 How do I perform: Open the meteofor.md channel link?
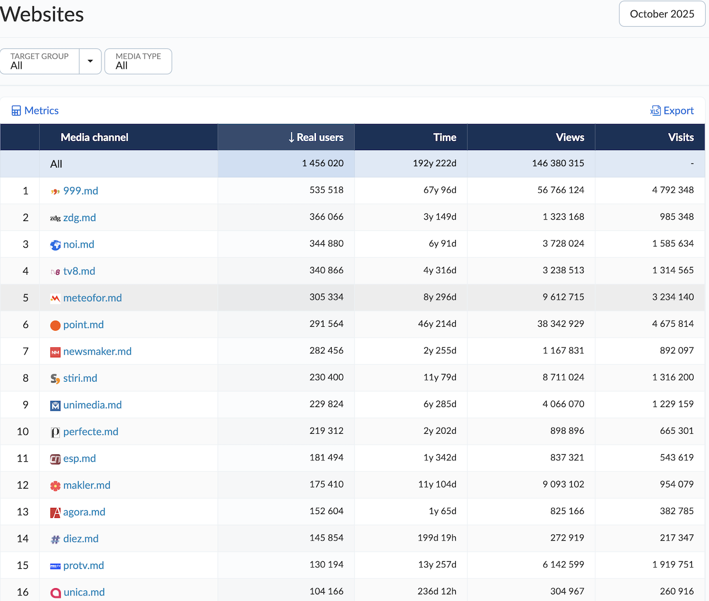[x=93, y=298]
